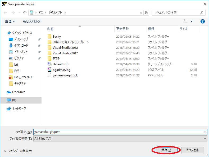Select ネットワーク in the sidebar
209x157 pixels.
[19, 109]
